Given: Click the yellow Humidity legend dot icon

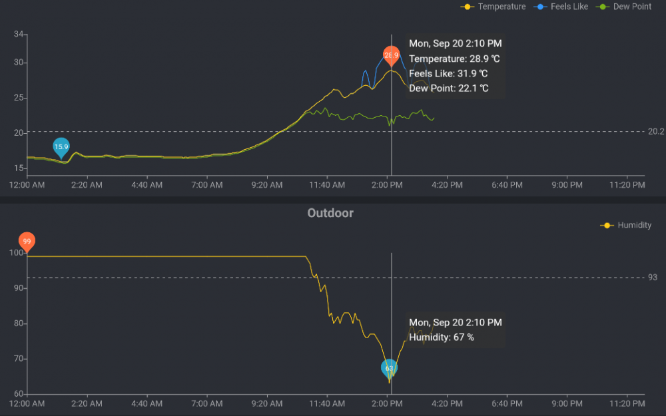Looking at the screenshot, I should click(x=607, y=226).
